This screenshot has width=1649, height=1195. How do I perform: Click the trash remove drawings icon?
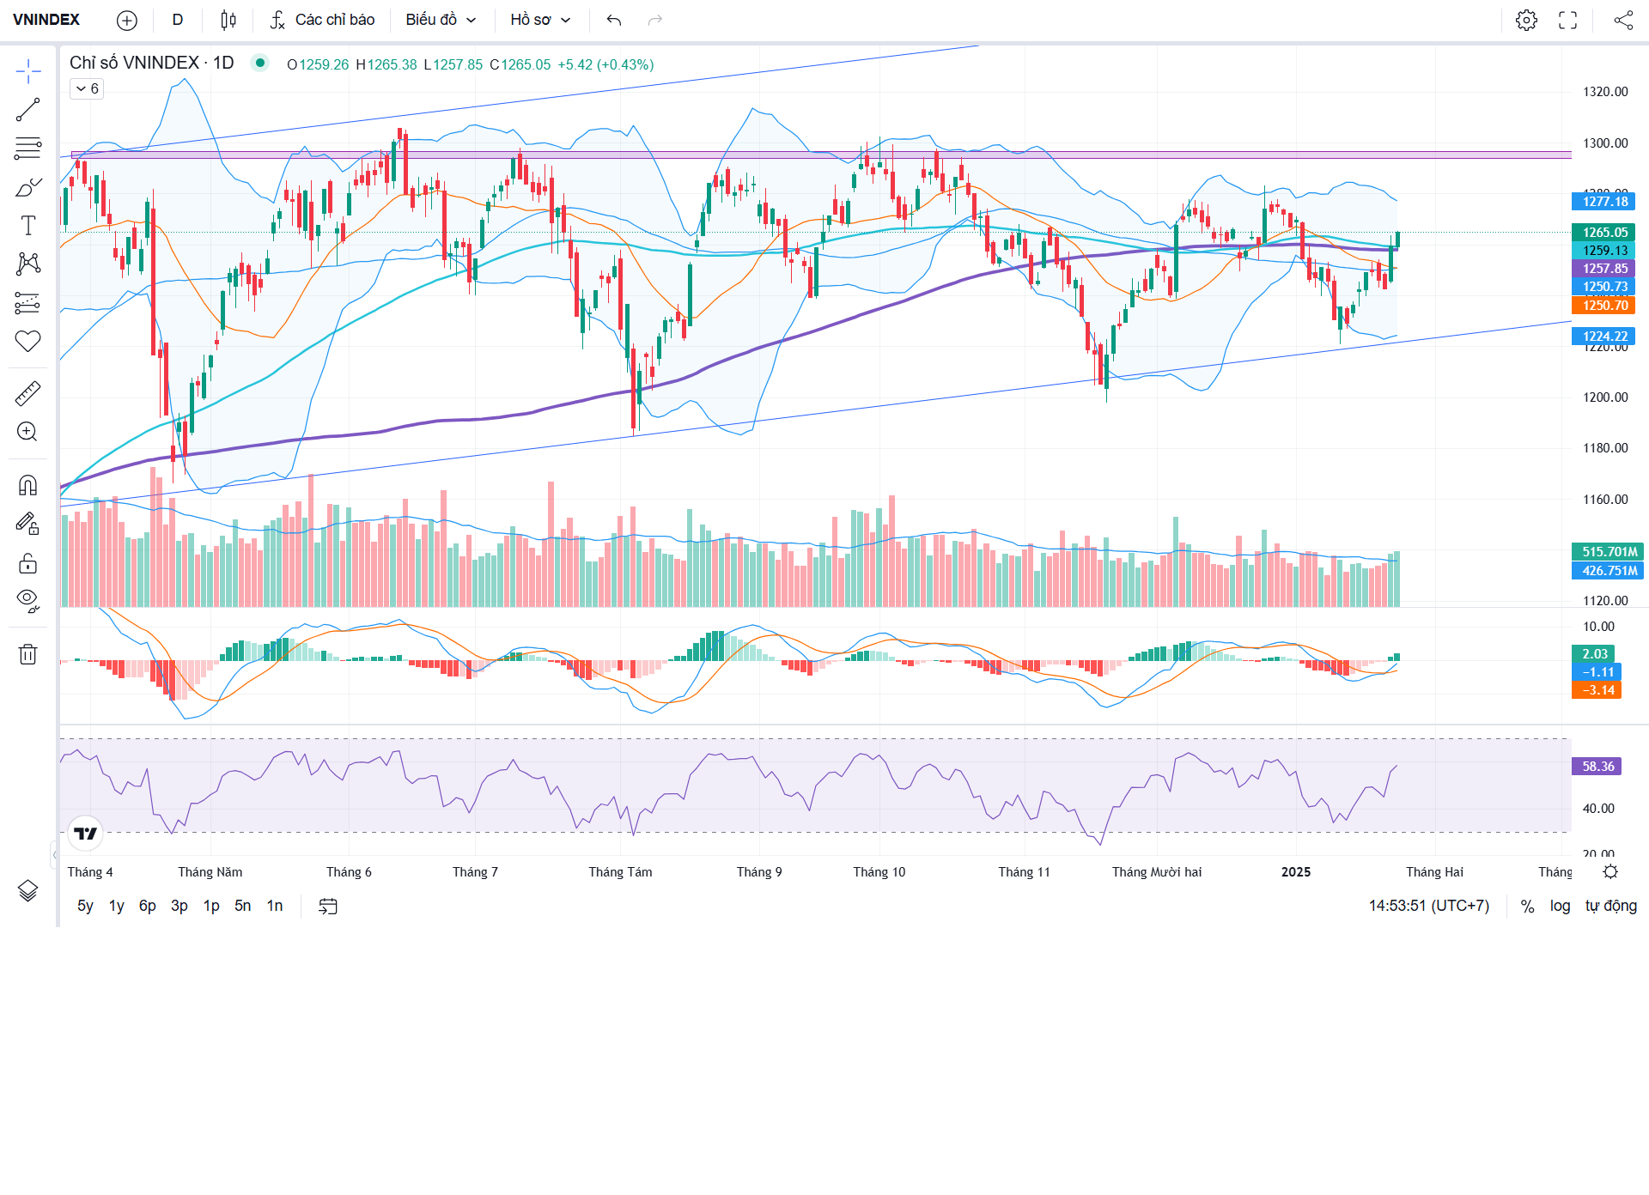tap(27, 655)
